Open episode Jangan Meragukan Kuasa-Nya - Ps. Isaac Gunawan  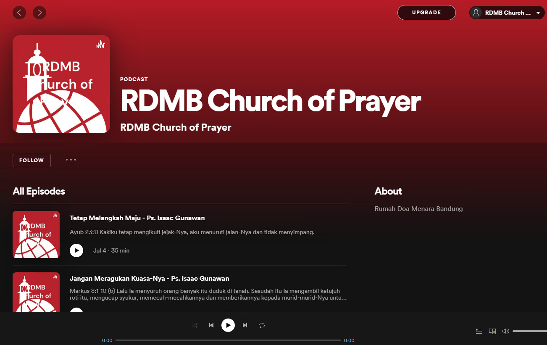tap(150, 279)
